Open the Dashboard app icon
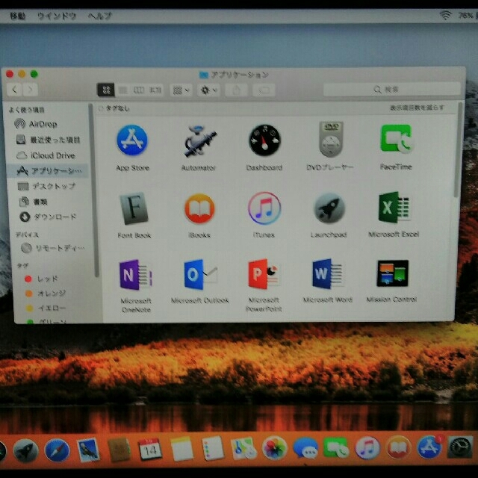The width and height of the screenshot is (478, 478). click(x=264, y=140)
